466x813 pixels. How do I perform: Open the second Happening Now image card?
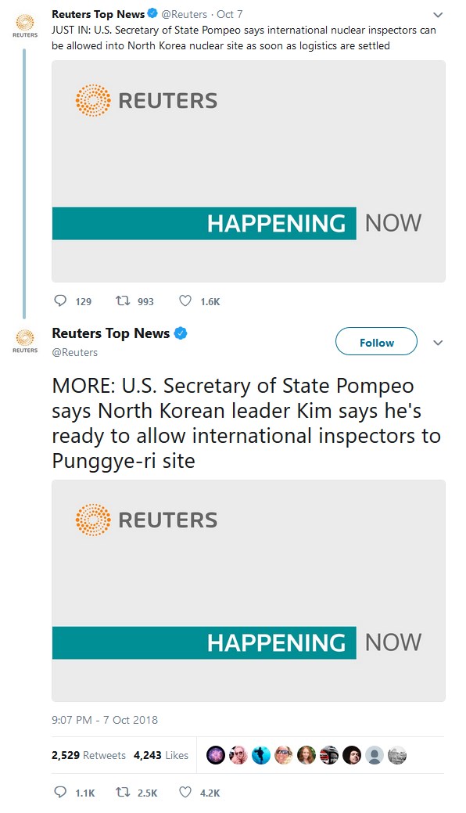(249, 591)
